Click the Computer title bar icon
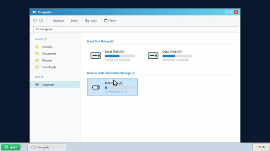The image size is (270, 151). (34, 12)
